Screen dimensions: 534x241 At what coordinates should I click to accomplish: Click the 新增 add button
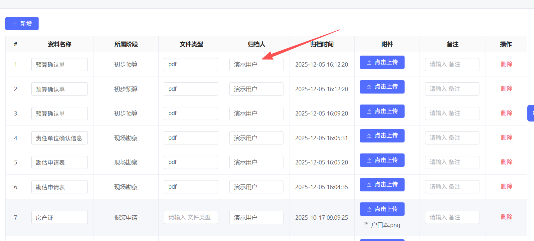[x=22, y=24]
